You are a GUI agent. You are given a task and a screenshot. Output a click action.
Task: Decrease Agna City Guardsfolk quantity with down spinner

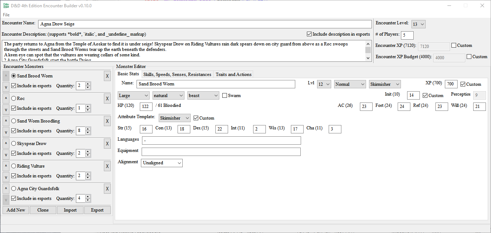(88, 200)
